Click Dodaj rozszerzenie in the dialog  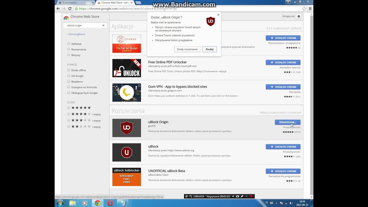pyautogui.click(x=187, y=49)
